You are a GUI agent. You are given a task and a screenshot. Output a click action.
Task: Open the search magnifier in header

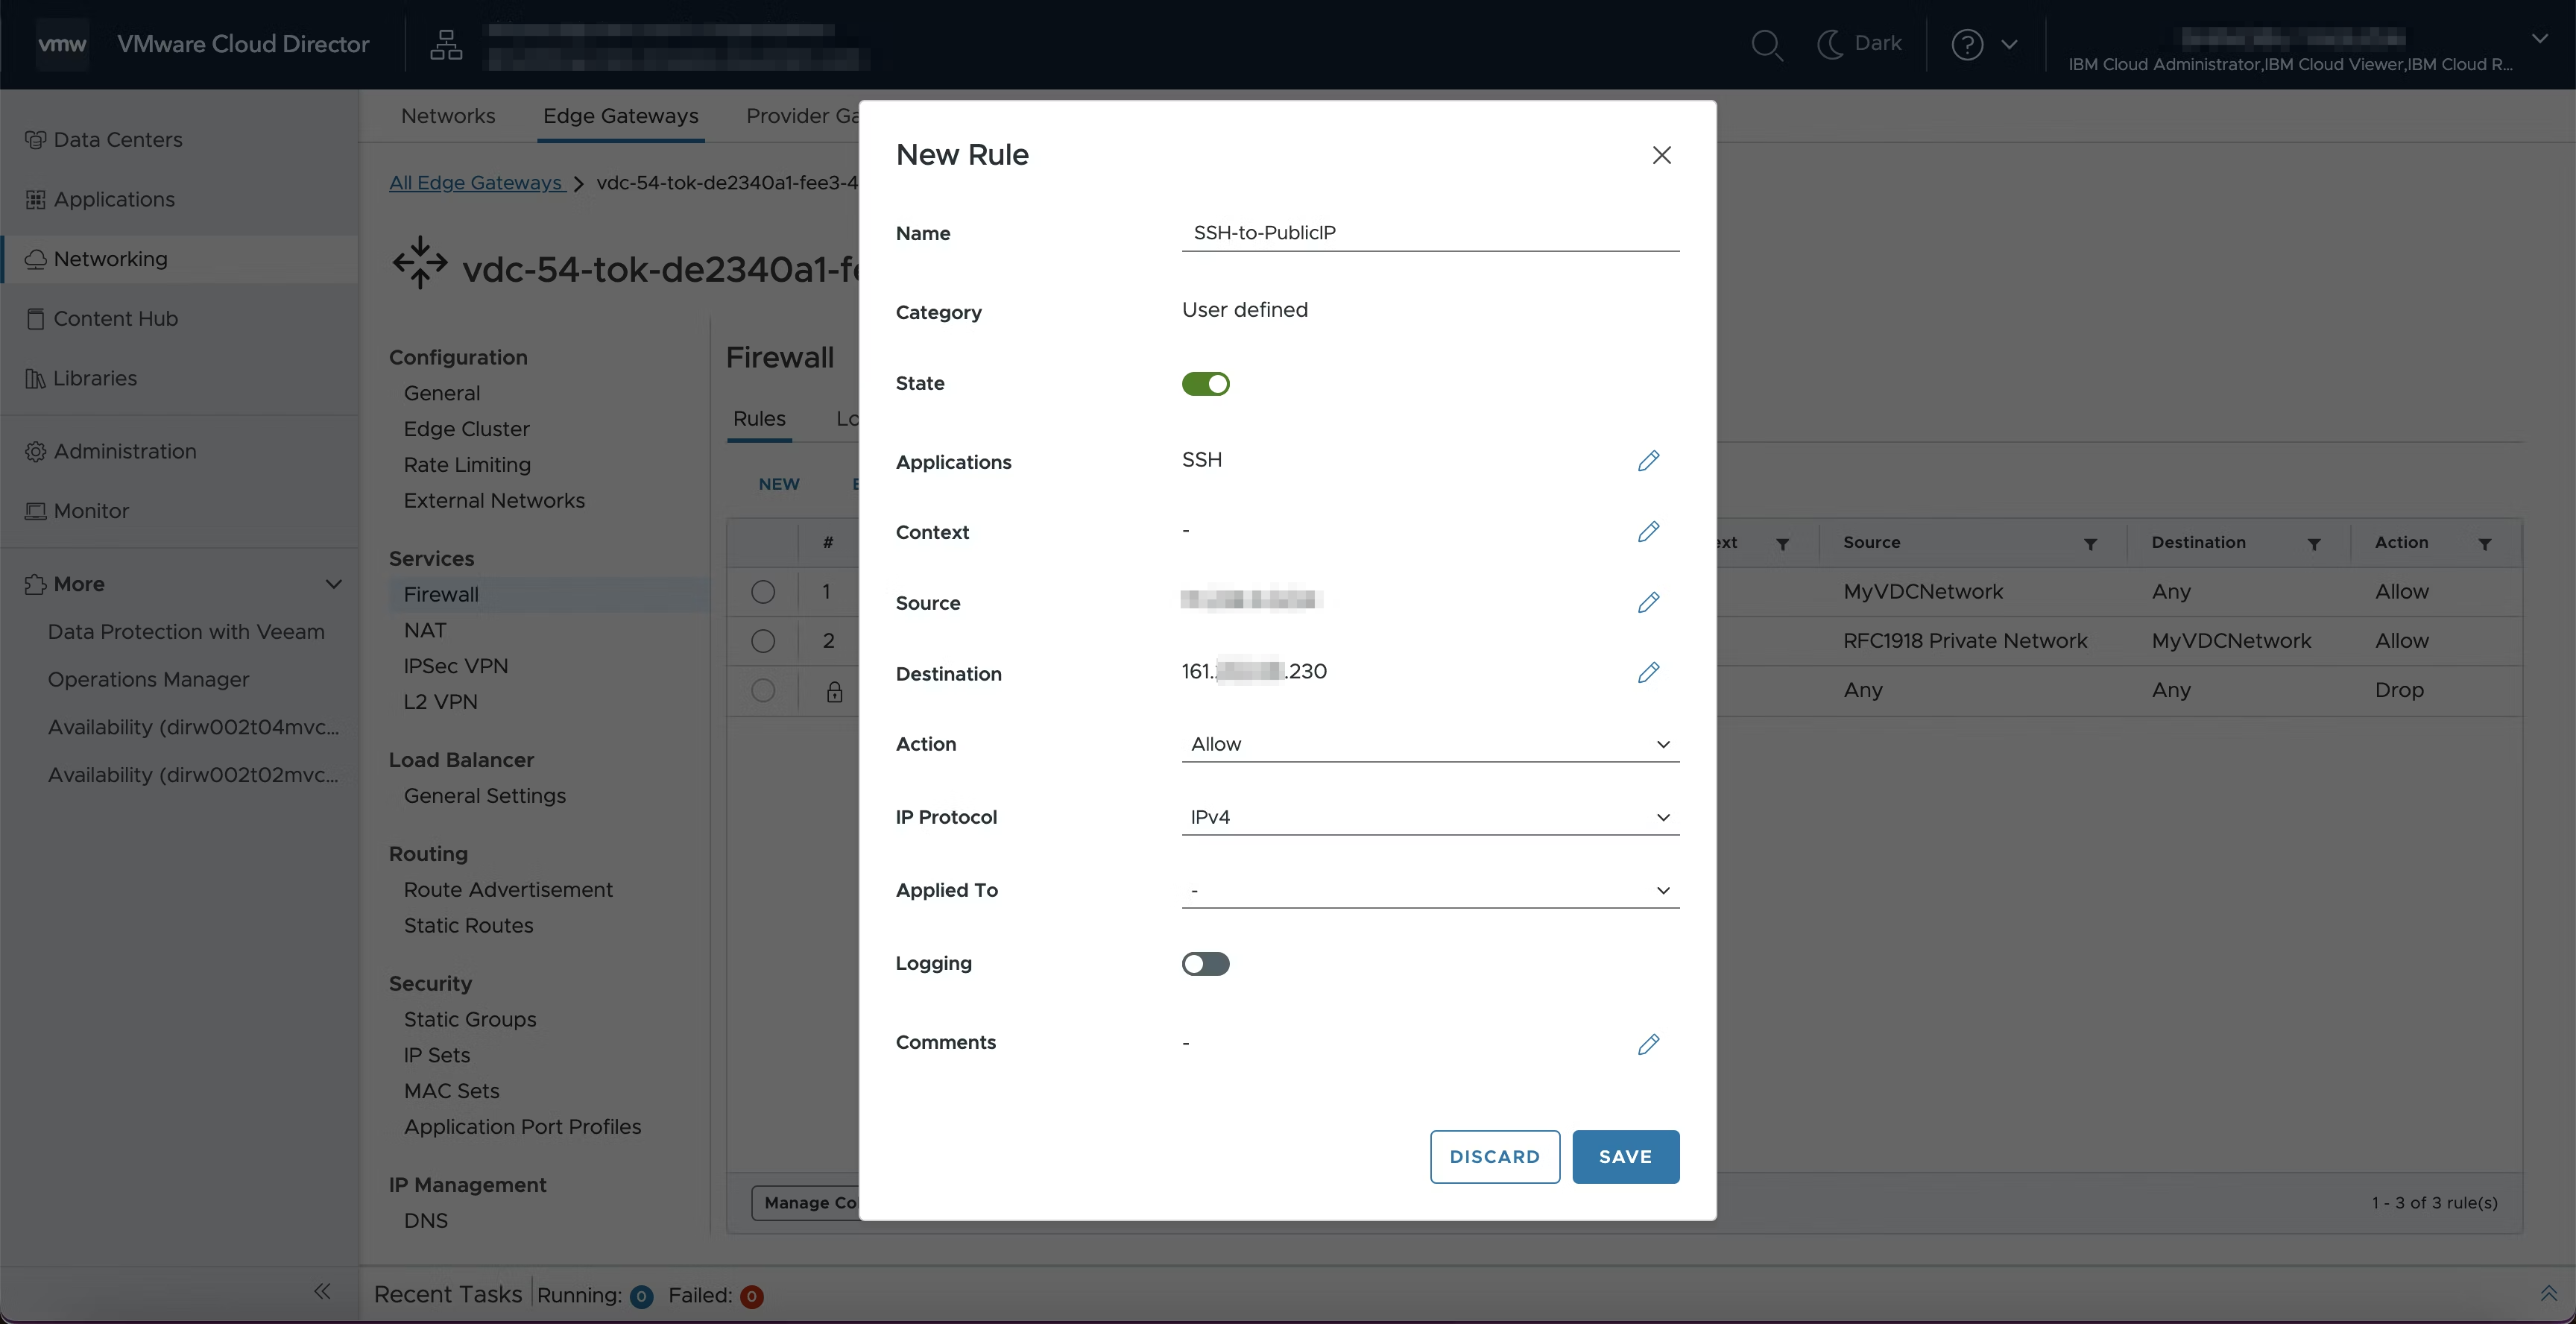(1767, 45)
